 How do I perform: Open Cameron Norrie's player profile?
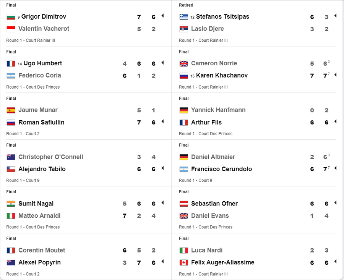pyautogui.click(x=214, y=63)
